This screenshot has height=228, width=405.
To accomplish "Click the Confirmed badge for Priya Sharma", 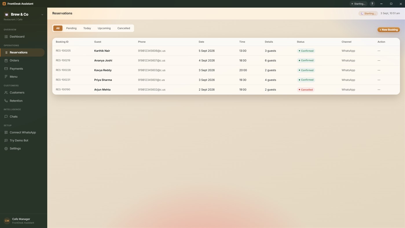I will 306,80.
